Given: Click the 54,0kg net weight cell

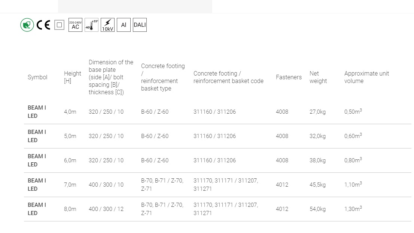Looking at the screenshot, I should point(317,209).
